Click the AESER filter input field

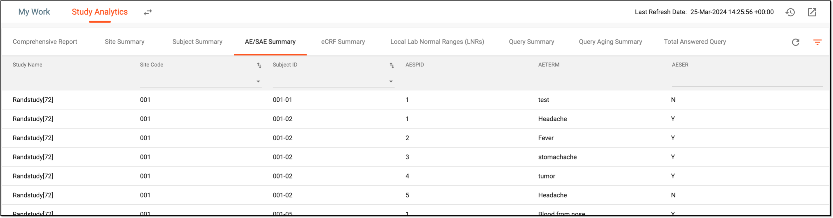click(x=747, y=81)
